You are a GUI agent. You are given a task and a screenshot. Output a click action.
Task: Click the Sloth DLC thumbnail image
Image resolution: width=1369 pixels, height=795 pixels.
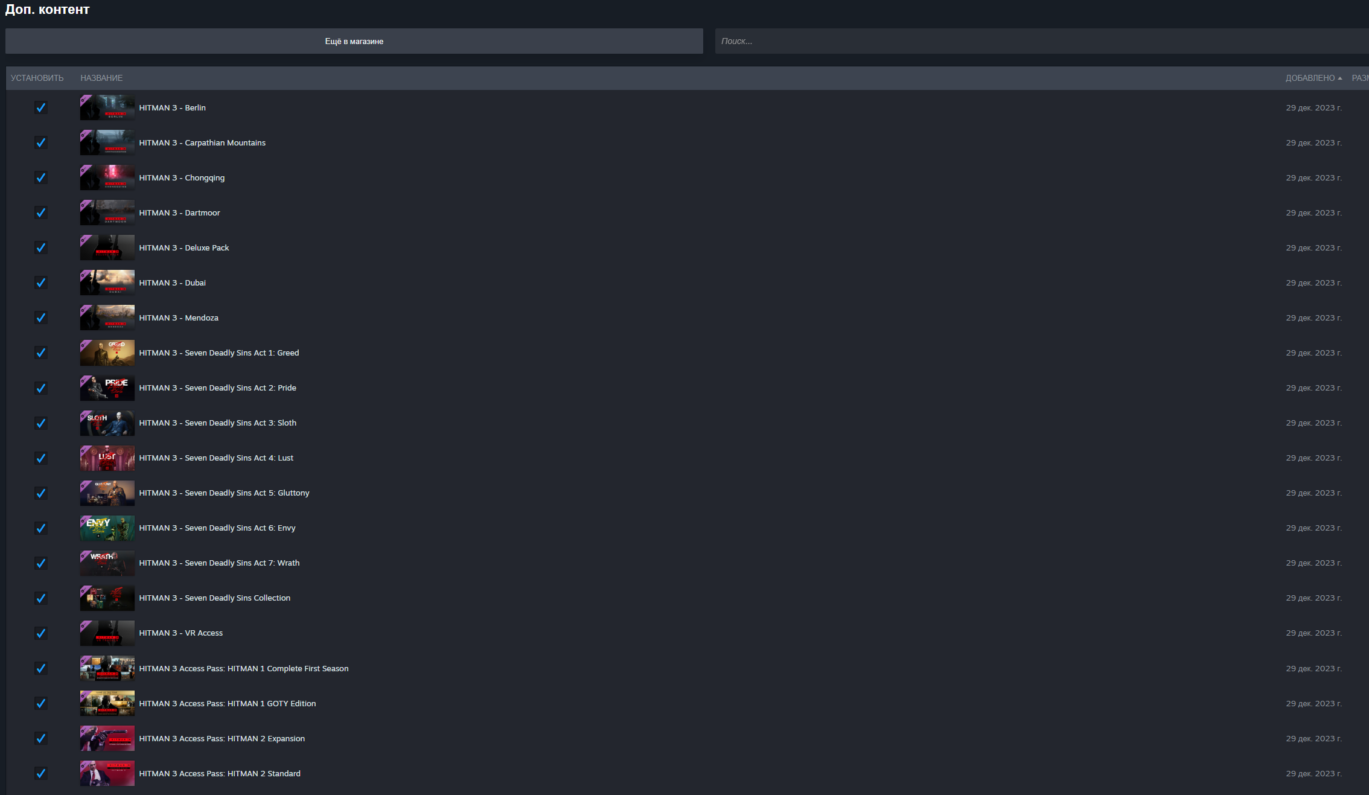tap(107, 423)
